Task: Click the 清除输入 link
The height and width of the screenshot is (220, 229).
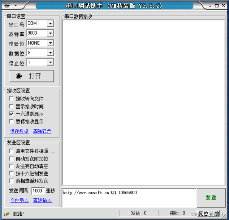Action: (42, 200)
